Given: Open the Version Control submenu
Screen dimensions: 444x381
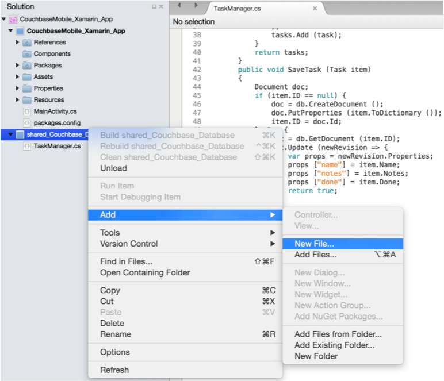Looking at the screenshot, I should tap(185, 244).
